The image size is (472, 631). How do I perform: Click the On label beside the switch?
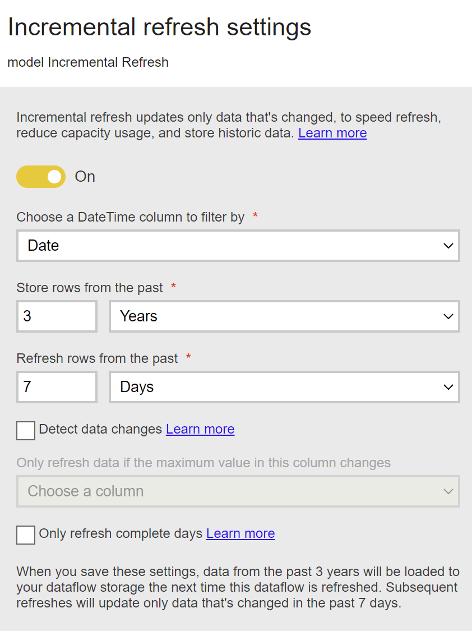(85, 177)
